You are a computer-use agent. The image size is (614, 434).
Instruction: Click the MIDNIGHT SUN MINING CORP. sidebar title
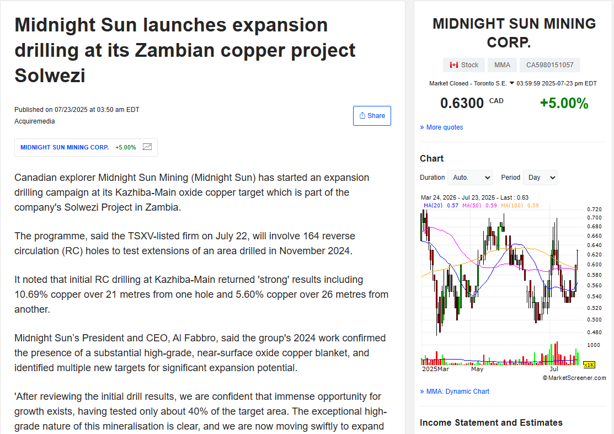514,33
